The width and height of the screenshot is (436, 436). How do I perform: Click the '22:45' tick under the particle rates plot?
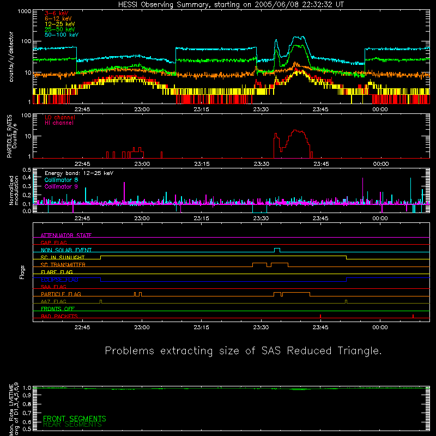(82, 164)
